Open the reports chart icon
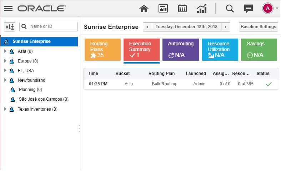 (x=202, y=8)
